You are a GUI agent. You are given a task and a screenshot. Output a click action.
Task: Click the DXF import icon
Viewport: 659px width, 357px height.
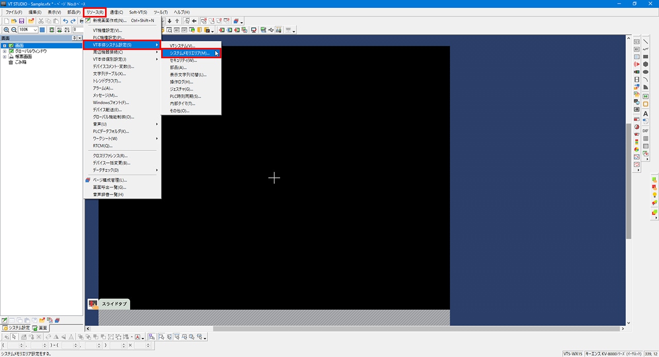645,131
